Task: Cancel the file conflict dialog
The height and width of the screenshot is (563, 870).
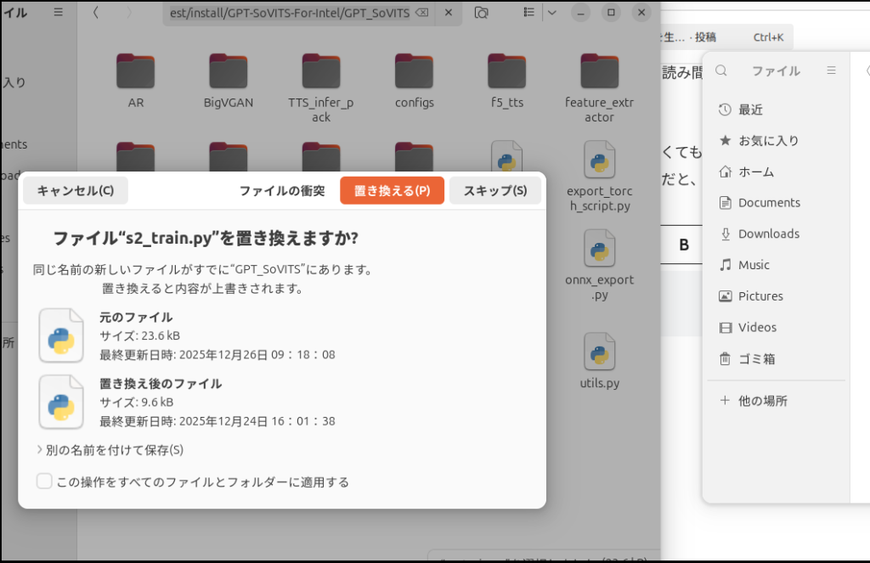Action: point(76,191)
